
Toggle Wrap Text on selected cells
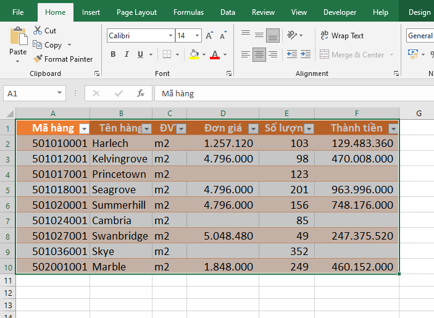[x=341, y=36]
